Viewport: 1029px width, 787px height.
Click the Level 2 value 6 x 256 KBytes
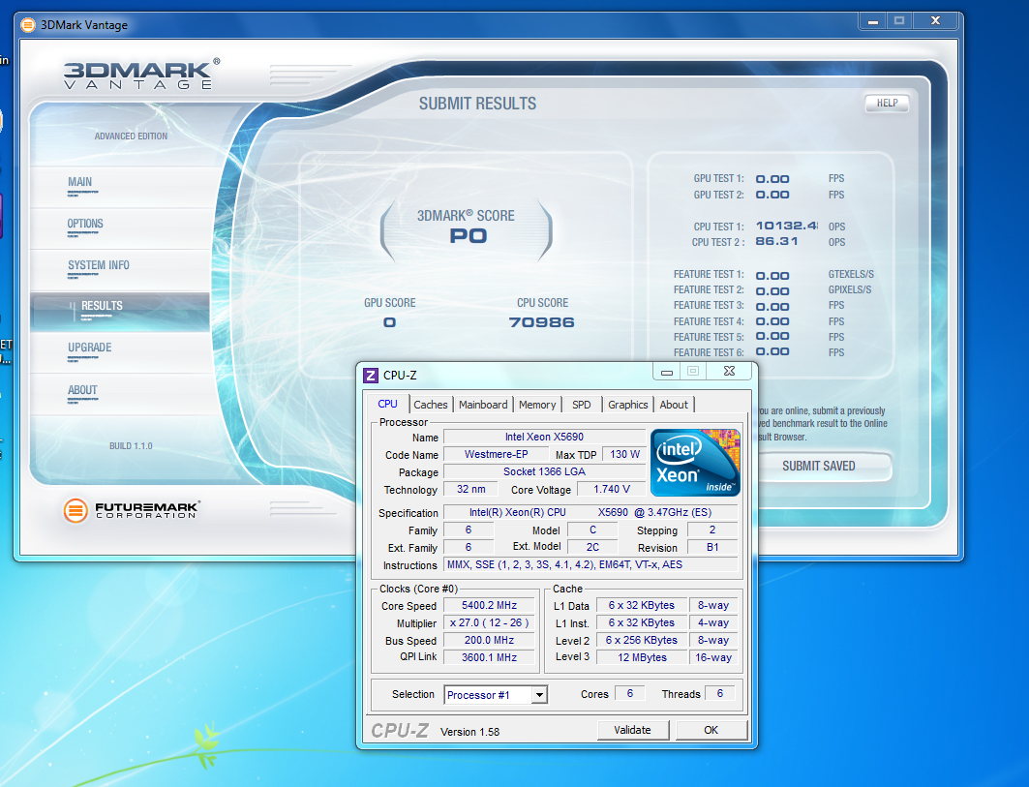coord(642,640)
